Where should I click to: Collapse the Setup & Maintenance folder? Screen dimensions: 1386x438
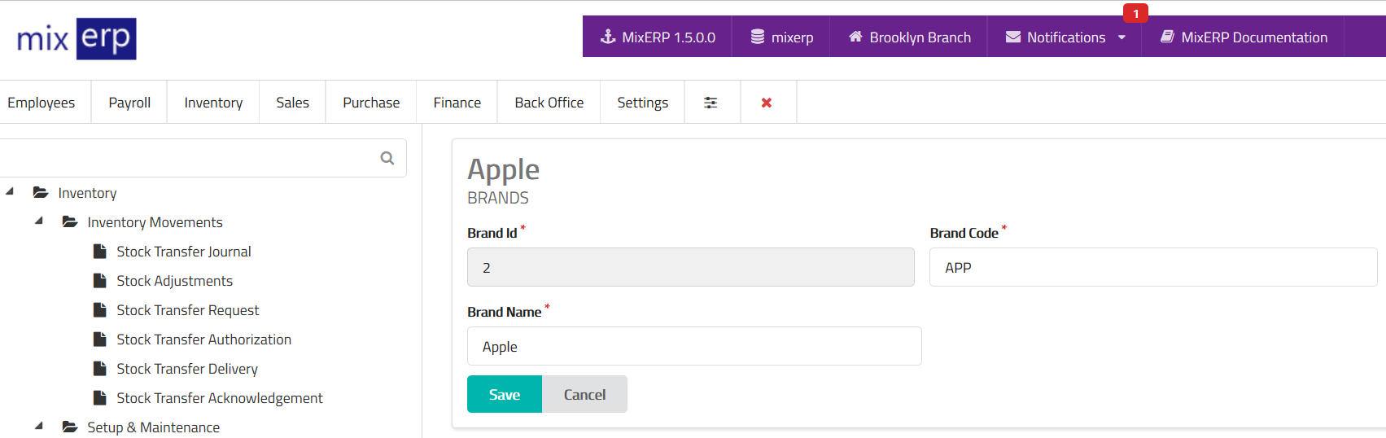click(x=39, y=427)
